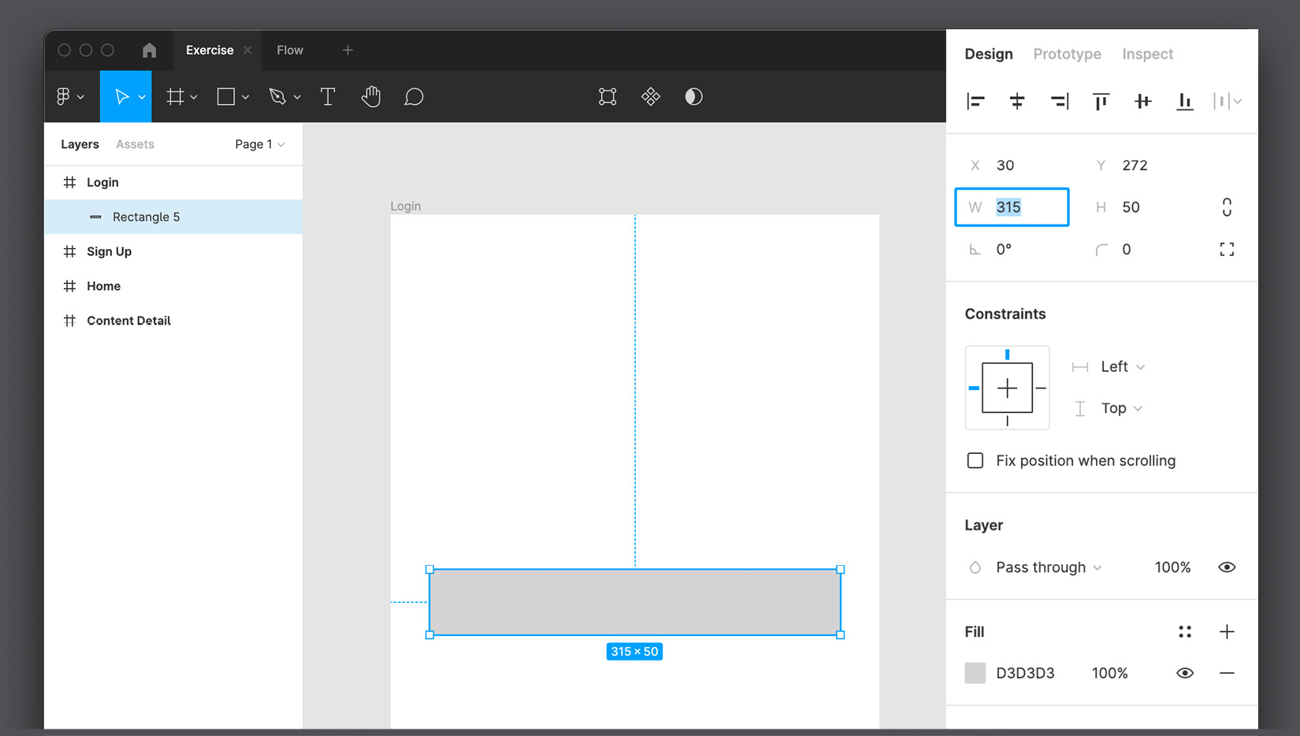Click the Use as mask icon

(x=693, y=97)
